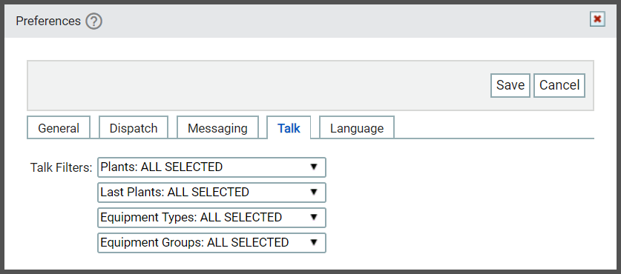This screenshot has height=274, width=621.
Task: Close the Preferences dialog with red X
Action: pos(597,19)
